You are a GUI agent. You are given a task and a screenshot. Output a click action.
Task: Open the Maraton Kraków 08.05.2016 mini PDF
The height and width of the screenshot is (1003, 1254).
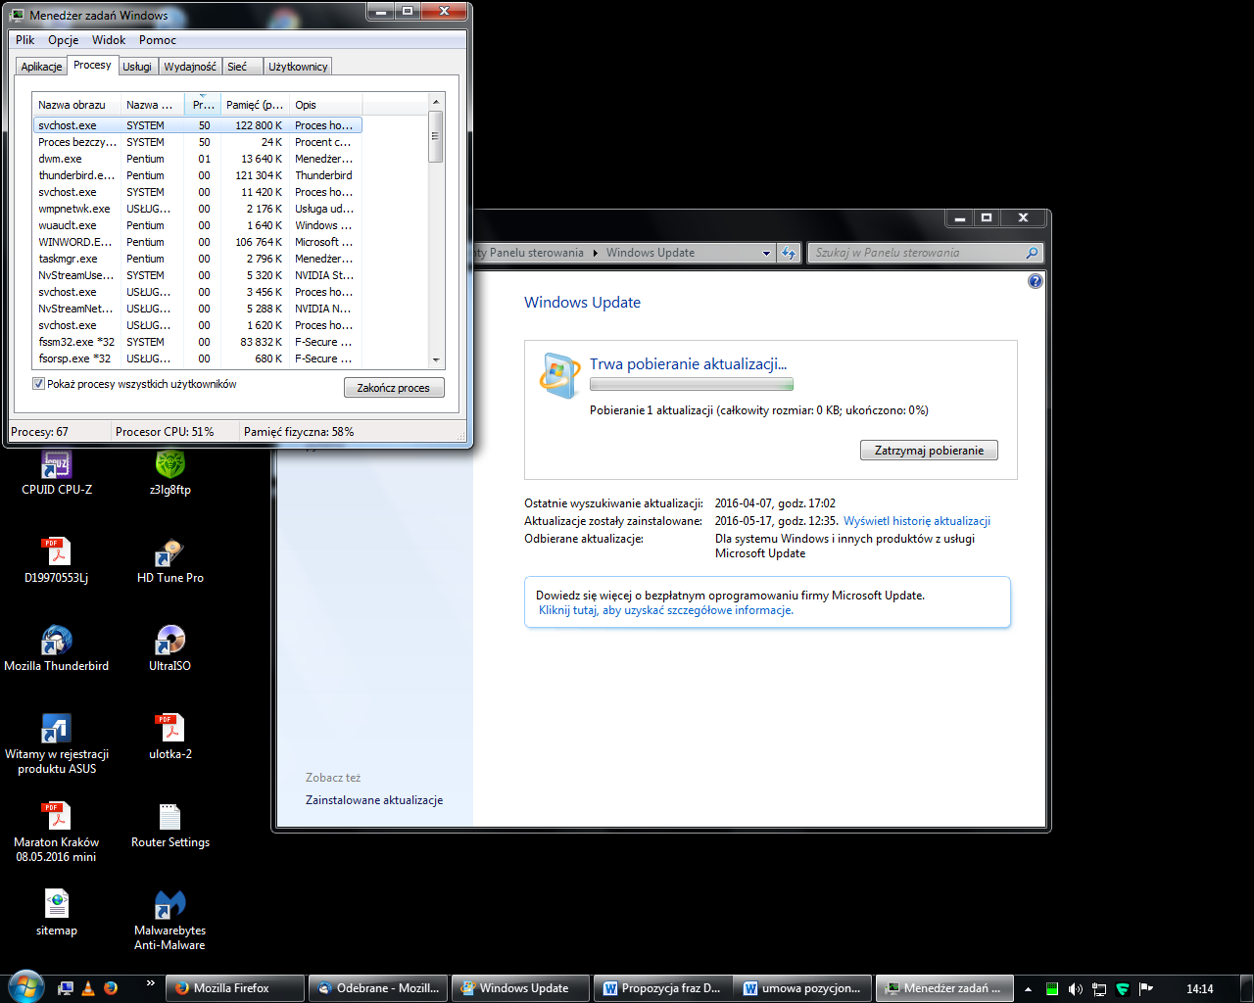tap(56, 831)
